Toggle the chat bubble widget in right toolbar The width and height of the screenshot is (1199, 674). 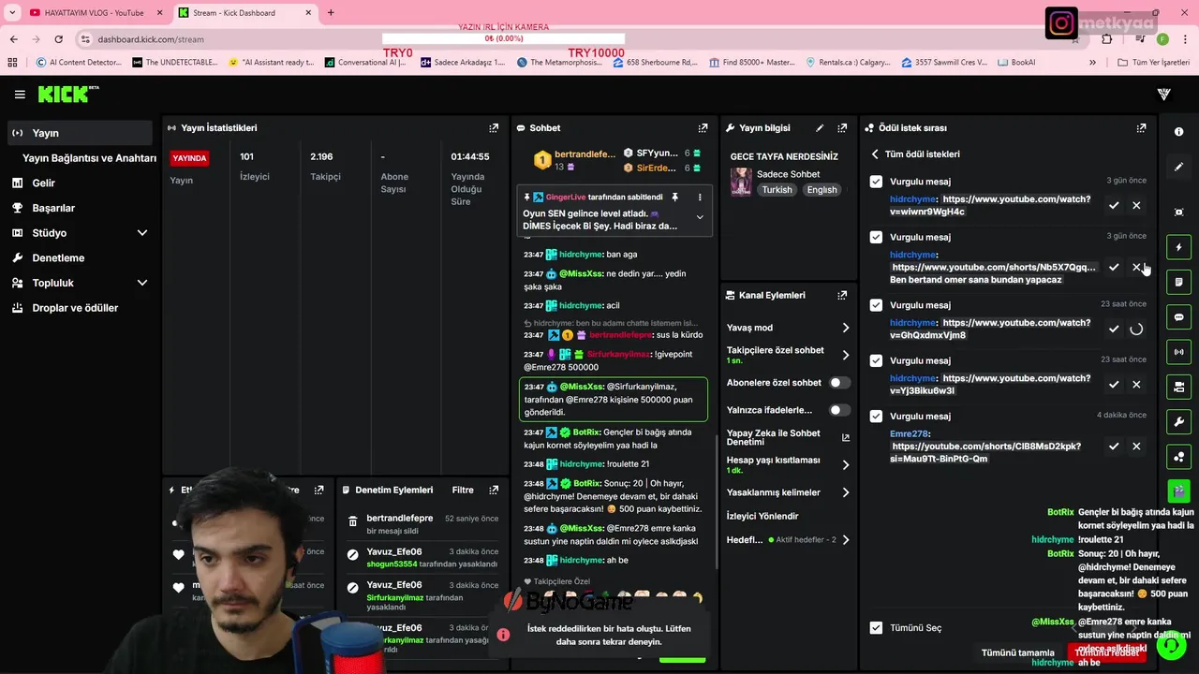tap(1178, 317)
